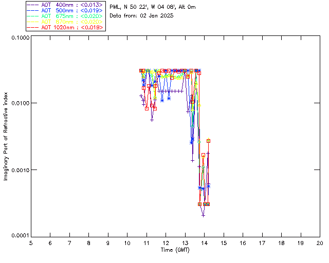Click x-axis tick label 18

(x=281, y=243)
